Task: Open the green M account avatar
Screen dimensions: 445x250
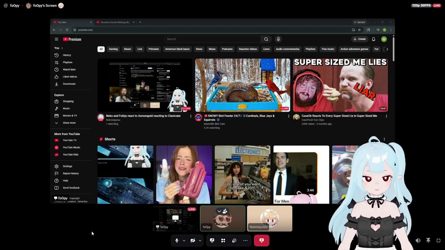Action: pyautogui.click(x=384, y=39)
